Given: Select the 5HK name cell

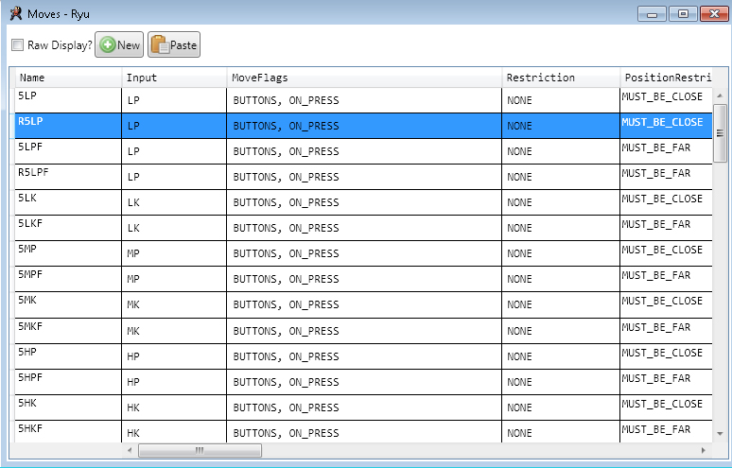Looking at the screenshot, I should pos(68,407).
